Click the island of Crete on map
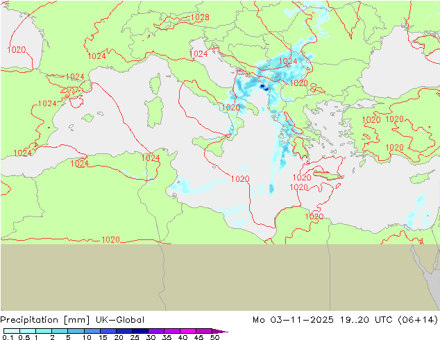 point(328,176)
